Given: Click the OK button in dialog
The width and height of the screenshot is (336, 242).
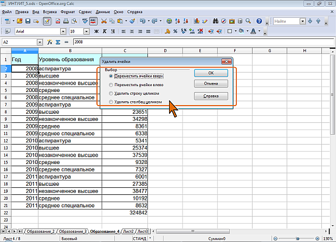Looking at the screenshot, I should 210,73.
